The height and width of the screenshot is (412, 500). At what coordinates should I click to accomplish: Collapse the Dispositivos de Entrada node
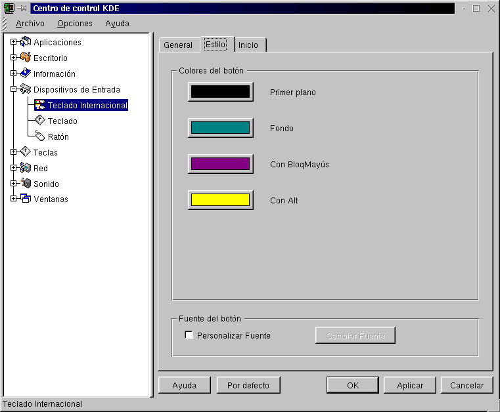[13, 89]
